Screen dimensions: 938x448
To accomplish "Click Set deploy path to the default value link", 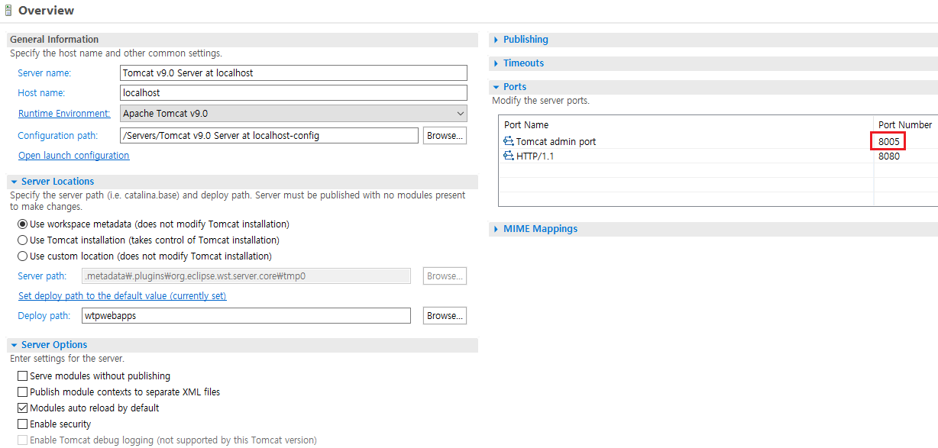I will [122, 296].
